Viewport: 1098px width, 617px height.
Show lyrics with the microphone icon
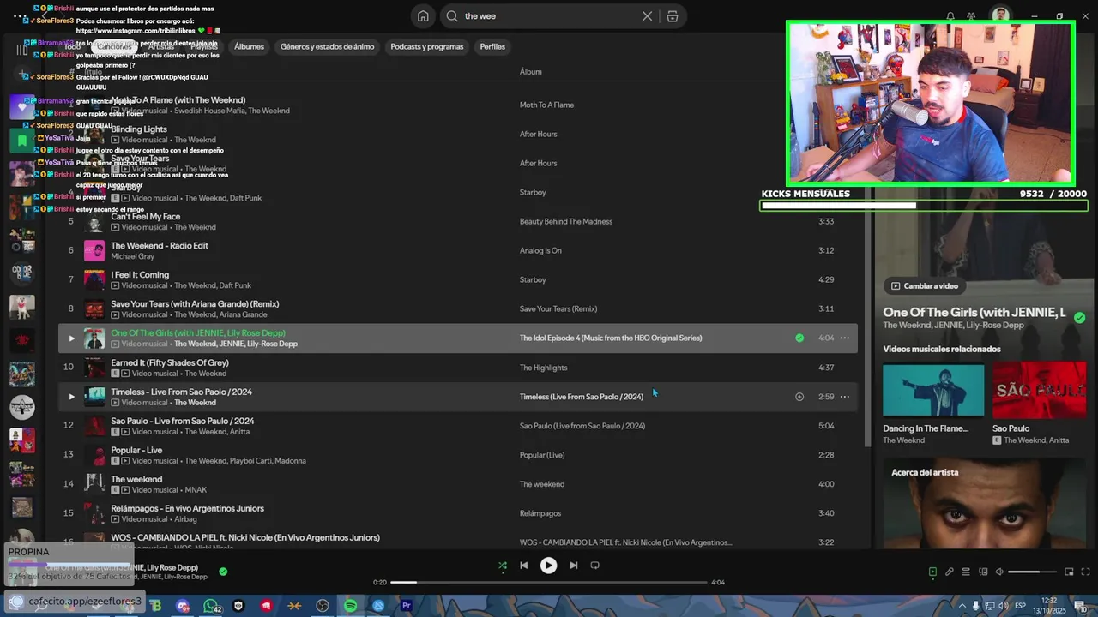(x=950, y=572)
